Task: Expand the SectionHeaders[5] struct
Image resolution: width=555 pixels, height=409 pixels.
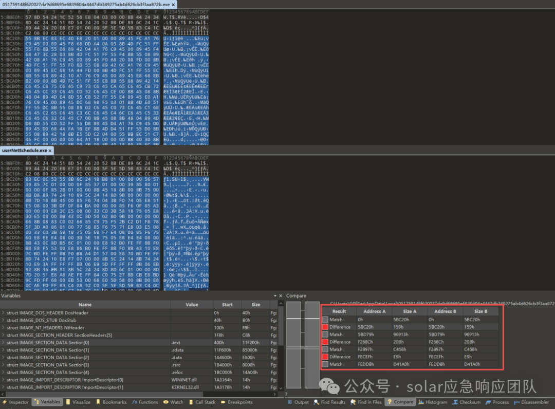Action: [3, 335]
